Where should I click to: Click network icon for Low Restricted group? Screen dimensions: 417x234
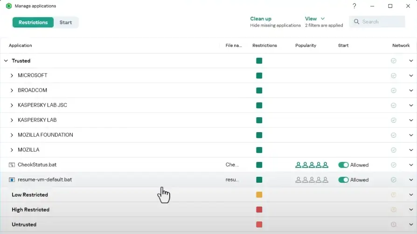pyautogui.click(x=393, y=195)
